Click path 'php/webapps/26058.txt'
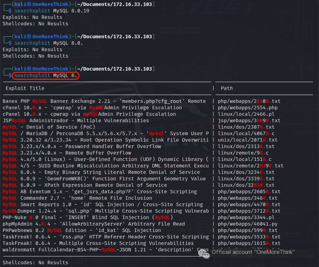This screenshot has width=319, height=267. (x=249, y=192)
